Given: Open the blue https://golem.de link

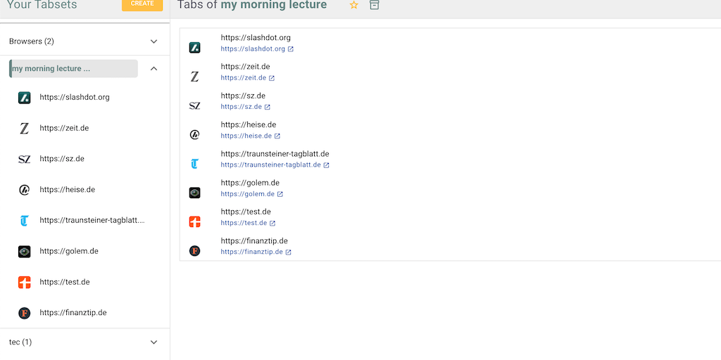Looking at the screenshot, I should click(x=247, y=194).
